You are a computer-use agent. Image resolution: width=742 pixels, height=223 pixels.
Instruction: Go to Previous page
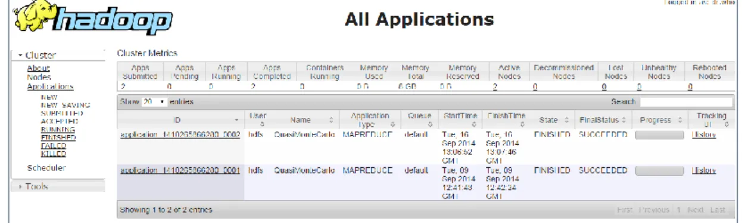654,210
